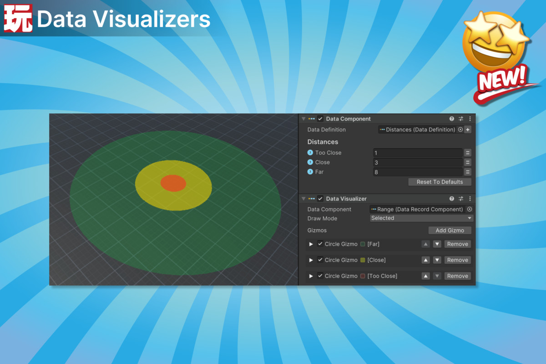Open presets for Data Visualizer
The image size is (546, 364).
461,199
